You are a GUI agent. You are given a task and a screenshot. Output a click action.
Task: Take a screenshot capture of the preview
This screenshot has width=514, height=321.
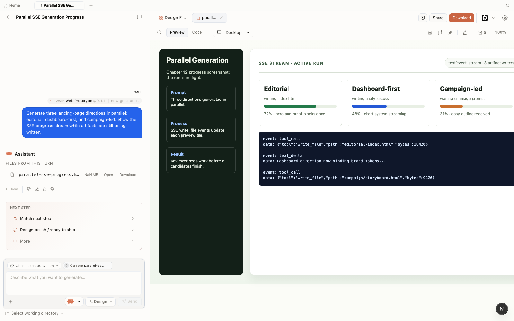pyautogui.click(x=430, y=33)
